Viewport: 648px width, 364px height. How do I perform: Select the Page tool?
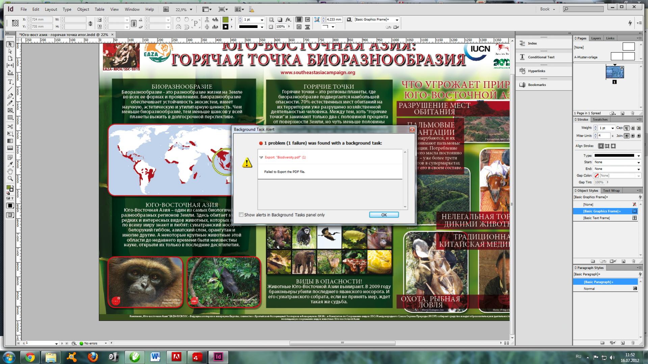(10, 58)
